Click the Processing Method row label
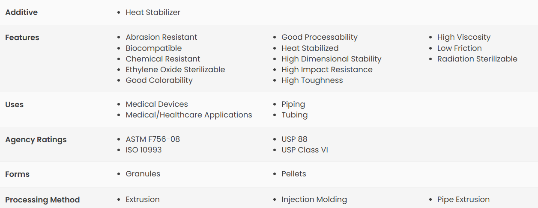Image resolution: width=538 pixels, height=208 pixels. pos(42,199)
